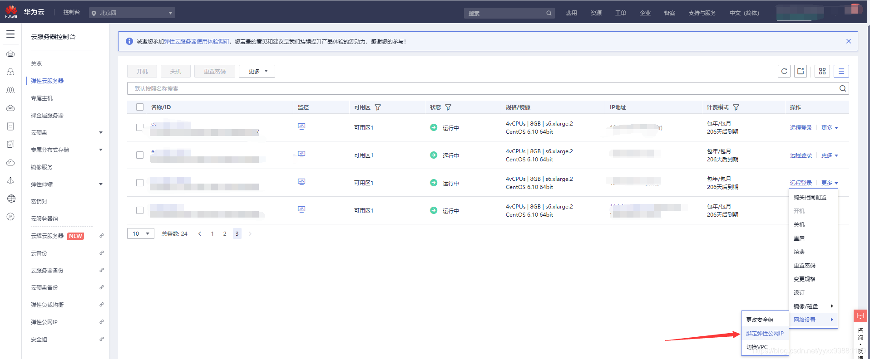
Task: Expand the 云硬盘 sidebar section
Action: click(x=101, y=132)
